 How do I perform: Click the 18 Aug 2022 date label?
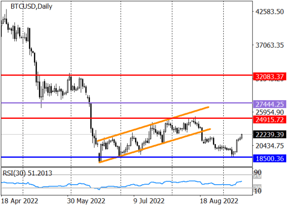coord(219,201)
